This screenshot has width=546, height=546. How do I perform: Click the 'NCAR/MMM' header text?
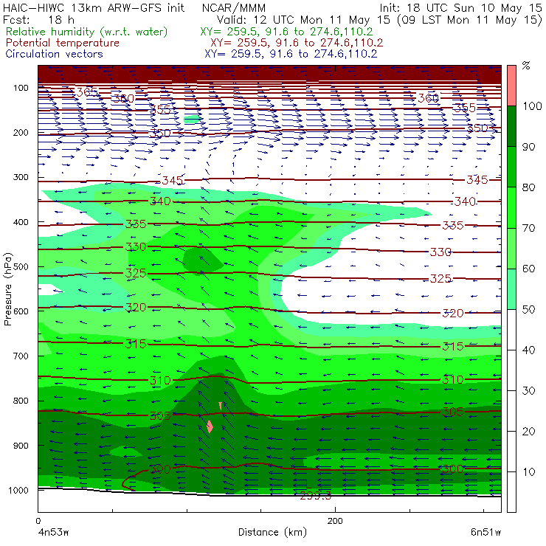[x=234, y=8]
